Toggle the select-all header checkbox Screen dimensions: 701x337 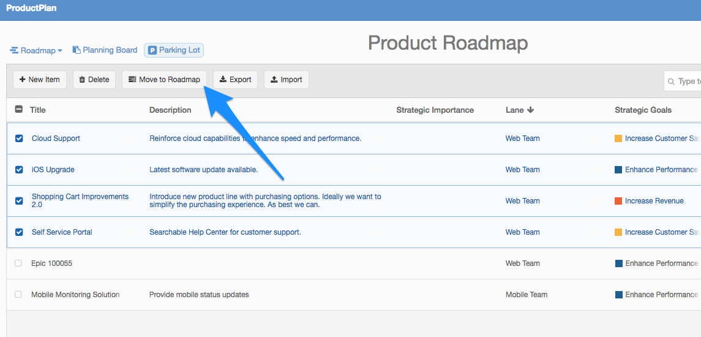(x=19, y=109)
